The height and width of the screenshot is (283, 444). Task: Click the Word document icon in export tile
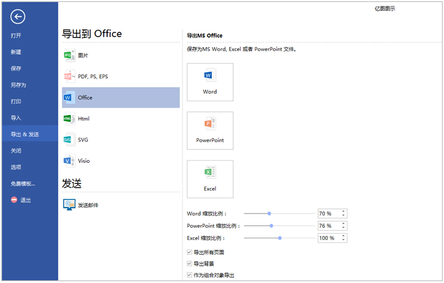click(x=210, y=75)
